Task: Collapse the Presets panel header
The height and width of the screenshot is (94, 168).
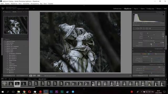Action: 4,39
